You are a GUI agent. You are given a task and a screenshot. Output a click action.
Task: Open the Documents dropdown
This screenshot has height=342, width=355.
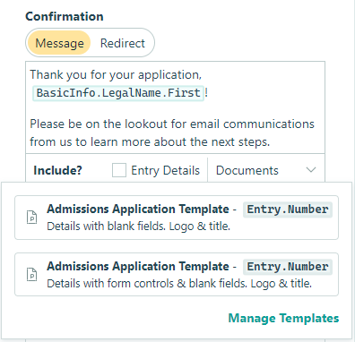coord(265,170)
